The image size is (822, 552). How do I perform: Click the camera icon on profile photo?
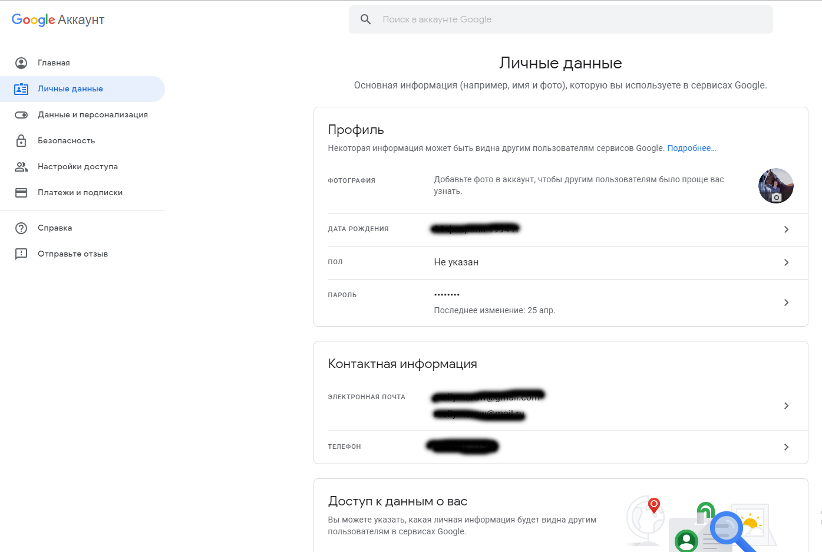tap(777, 198)
